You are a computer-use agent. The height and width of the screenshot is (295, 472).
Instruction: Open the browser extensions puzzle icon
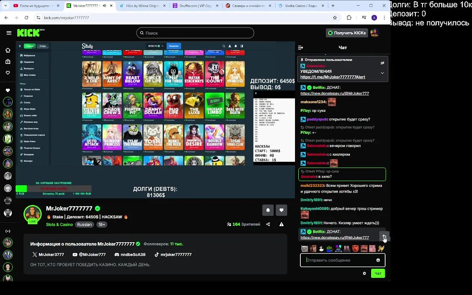349,18
